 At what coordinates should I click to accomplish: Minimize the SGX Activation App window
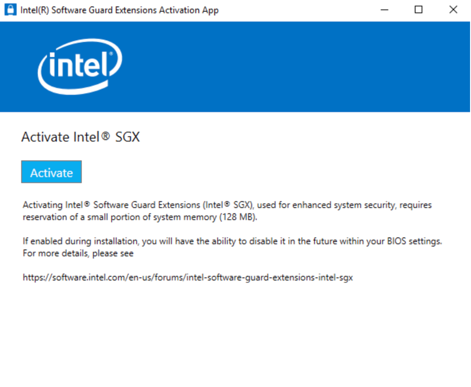pos(385,10)
